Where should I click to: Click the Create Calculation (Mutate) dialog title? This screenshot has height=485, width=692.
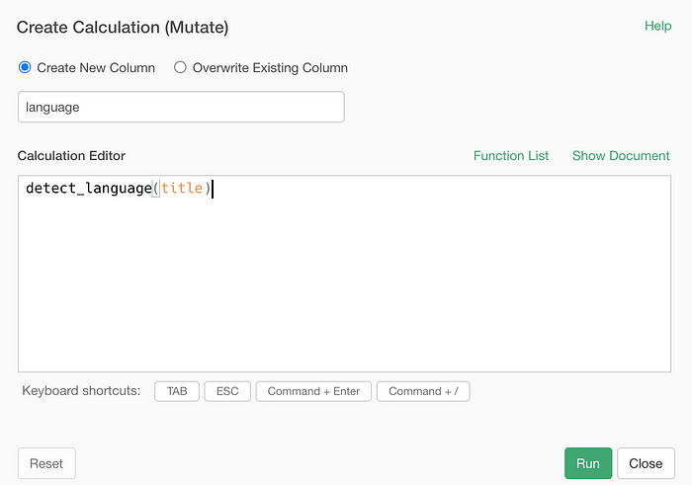[x=123, y=28]
